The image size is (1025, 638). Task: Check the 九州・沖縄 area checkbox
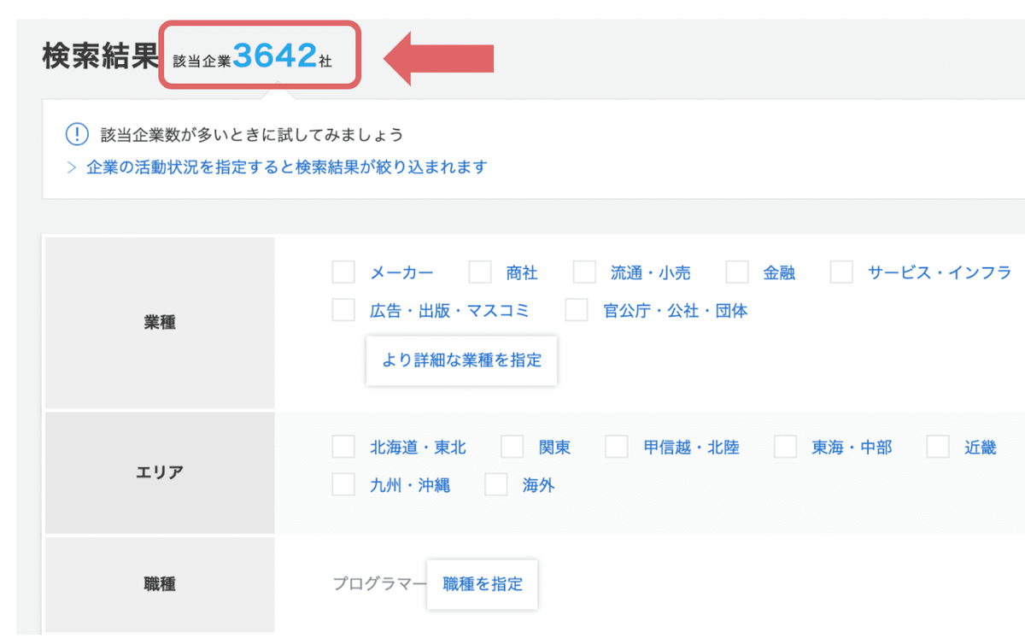343,485
